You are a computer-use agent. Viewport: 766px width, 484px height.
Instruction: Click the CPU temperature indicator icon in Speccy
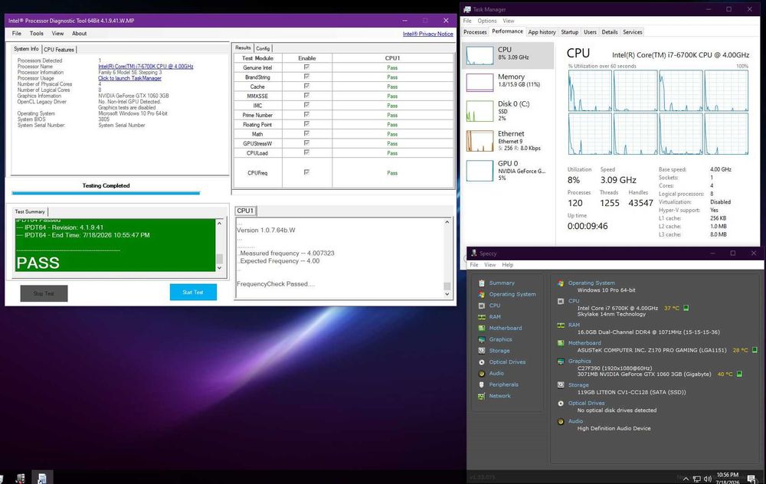686,308
